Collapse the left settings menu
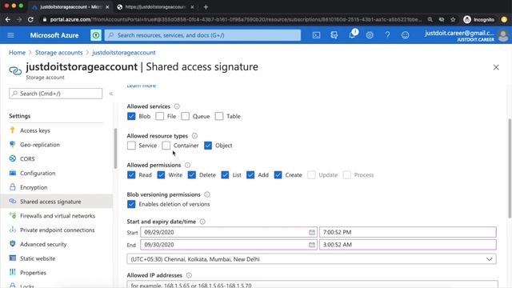This screenshot has height=288, width=512. pos(111,94)
